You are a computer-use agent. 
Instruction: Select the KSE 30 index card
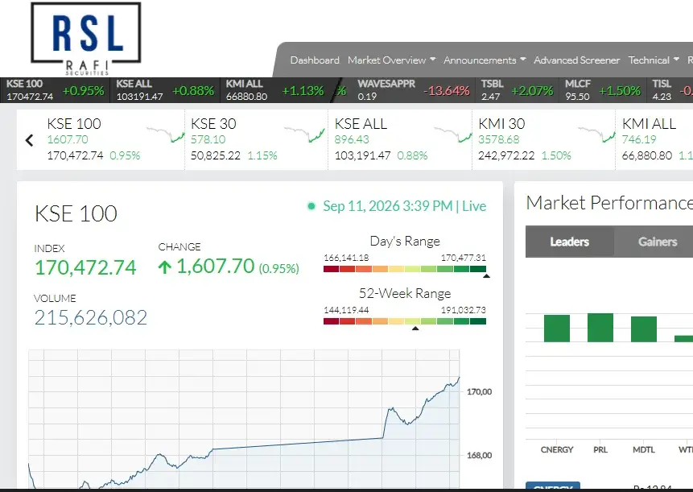tap(257, 139)
